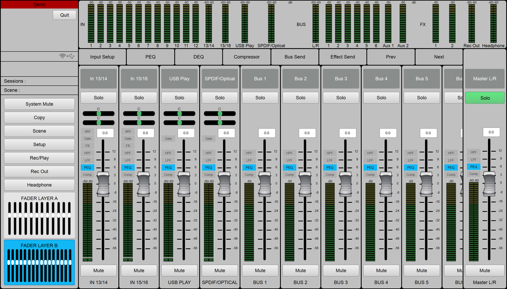
Task: Disable Solo on Master L/R
Action: [485, 98]
